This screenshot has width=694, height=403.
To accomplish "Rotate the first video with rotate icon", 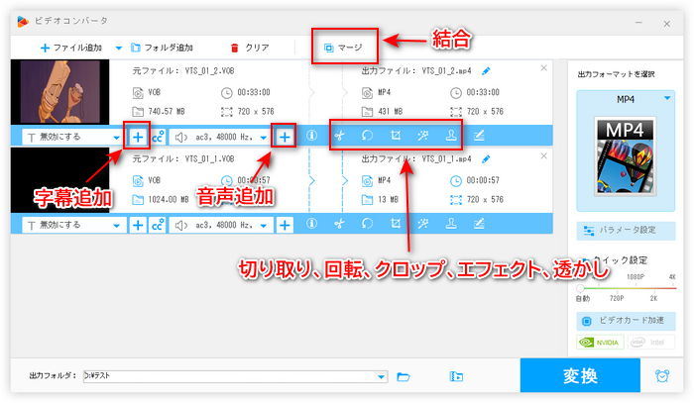I will point(367,136).
